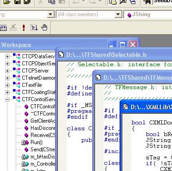This screenshot has width=172, height=171.
Task: Click the "// Selectable.h: interface" comment line
Action: click(x=119, y=64)
